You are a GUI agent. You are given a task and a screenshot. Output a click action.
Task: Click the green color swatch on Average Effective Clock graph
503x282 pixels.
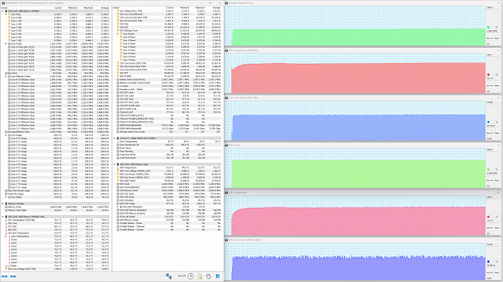pos(488,27)
